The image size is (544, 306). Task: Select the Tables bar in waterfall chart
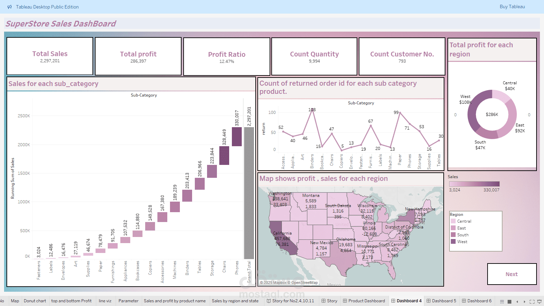(200, 184)
